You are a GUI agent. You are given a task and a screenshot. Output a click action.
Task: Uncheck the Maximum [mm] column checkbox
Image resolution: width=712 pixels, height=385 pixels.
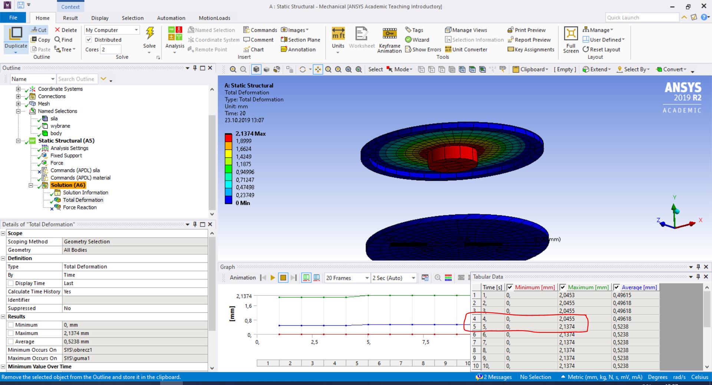563,287
